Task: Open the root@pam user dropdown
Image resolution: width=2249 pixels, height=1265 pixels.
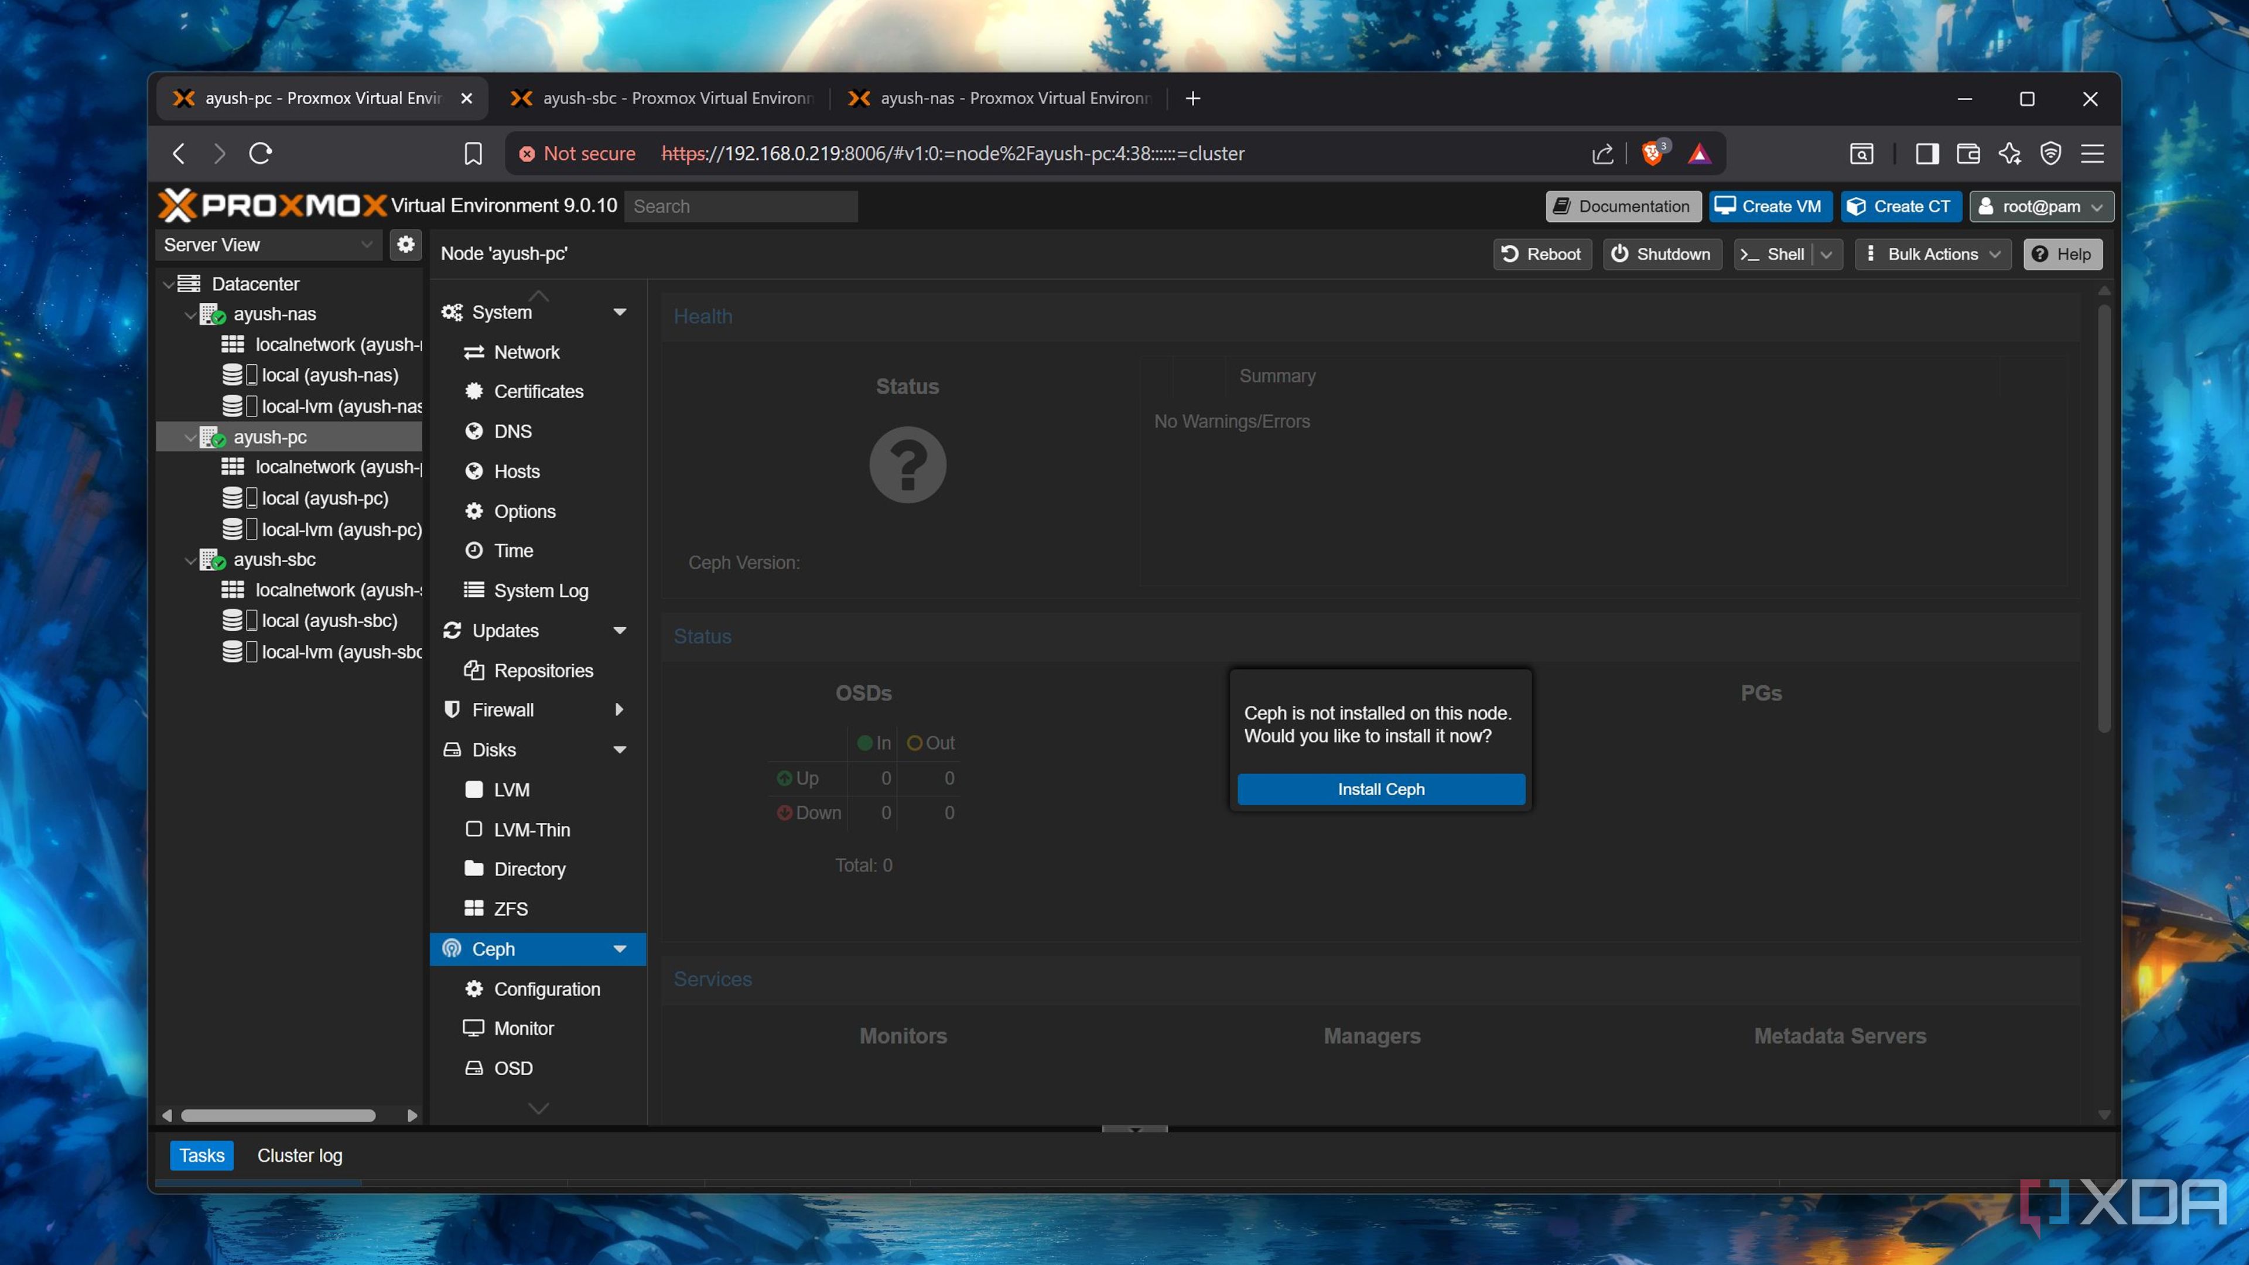Action: (x=2041, y=206)
